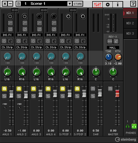Toggle high pass filter on ANLG 3

(39, 23)
